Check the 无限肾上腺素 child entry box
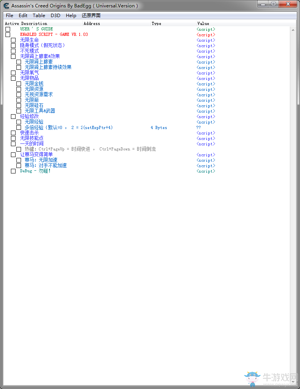 (x=19, y=62)
